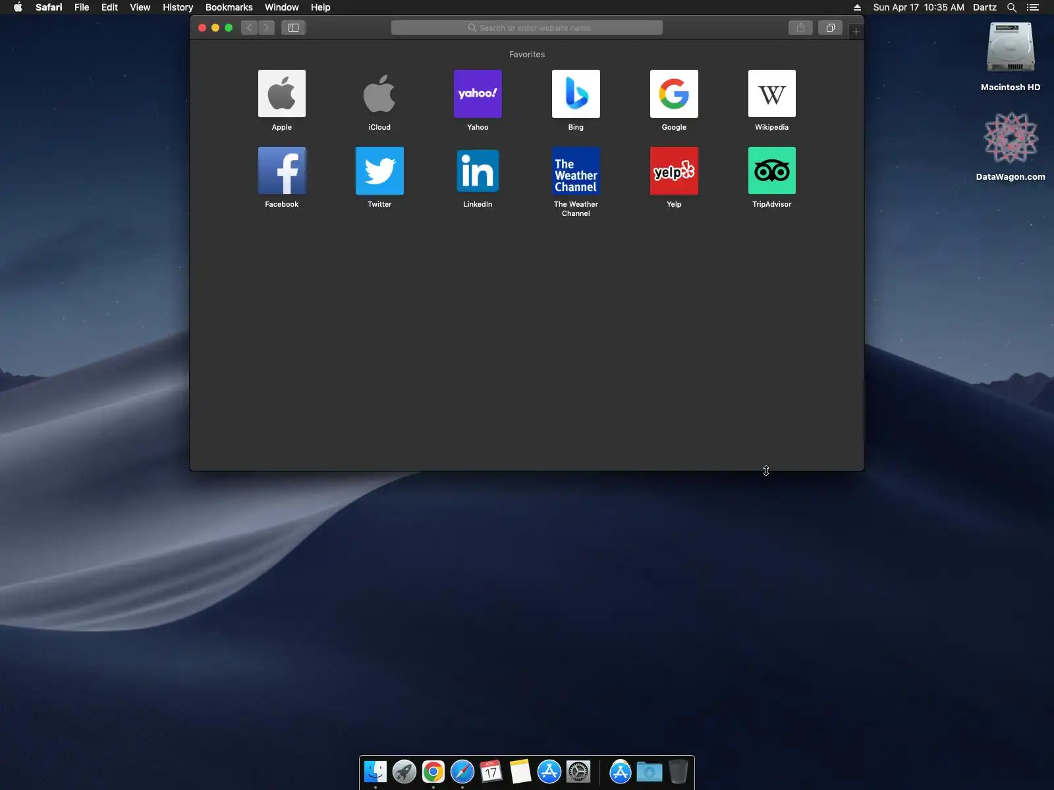Click the eject icon in menu bar
1054x790 pixels.
pyautogui.click(x=857, y=7)
